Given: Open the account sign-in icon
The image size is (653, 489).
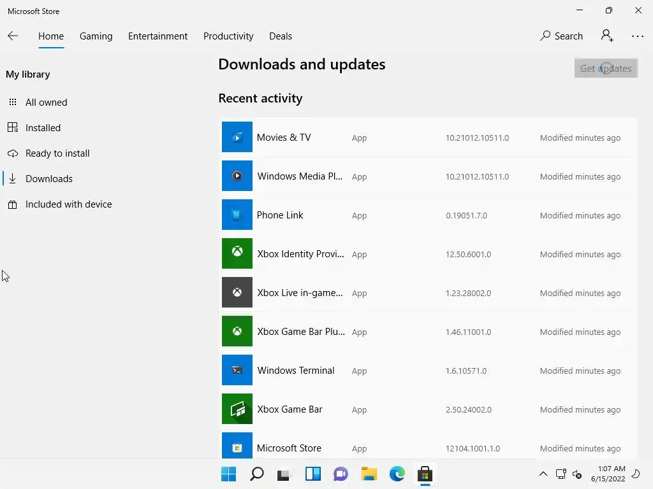Looking at the screenshot, I should click(x=607, y=36).
